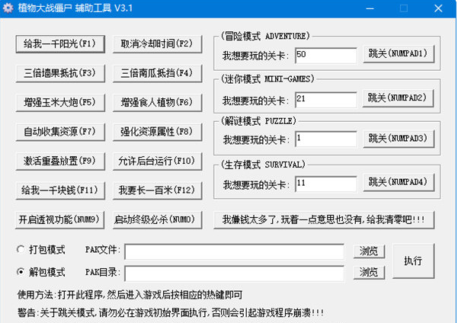
Task: Click 跳关(NUMPAD4) for Survival mode
Action: 399,183
